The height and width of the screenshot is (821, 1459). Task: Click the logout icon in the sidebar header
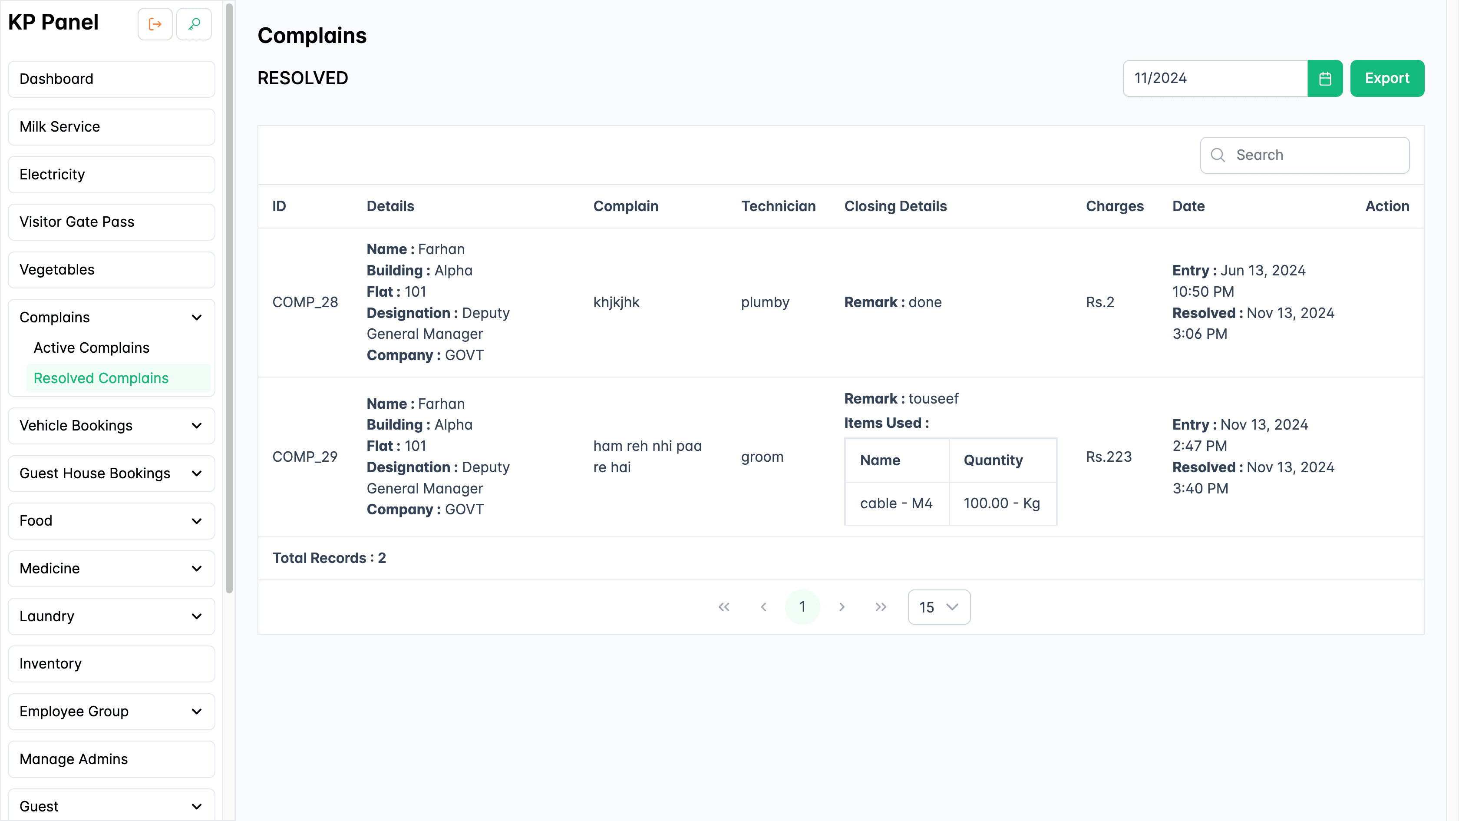pos(155,24)
